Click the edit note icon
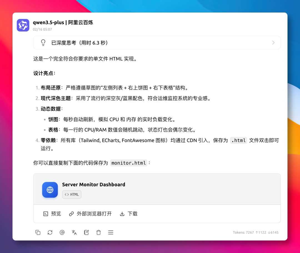The height and width of the screenshot is (253, 300). pos(86,232)
